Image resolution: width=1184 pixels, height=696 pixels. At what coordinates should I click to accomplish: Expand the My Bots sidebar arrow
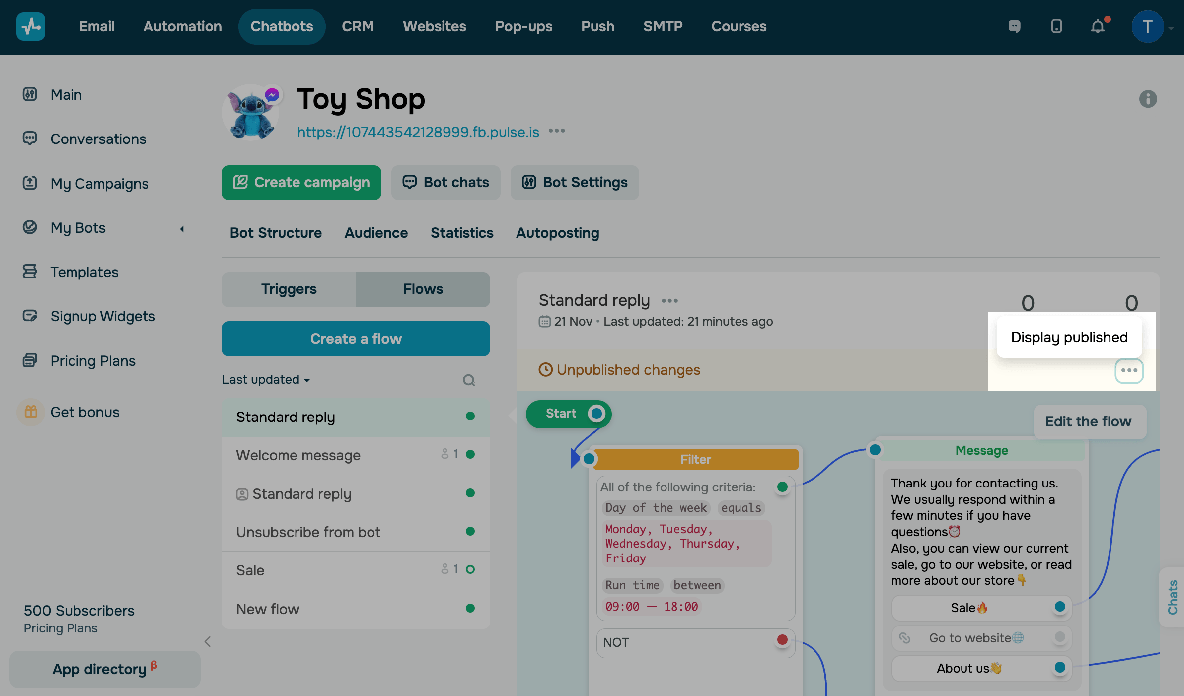point(182,229)
